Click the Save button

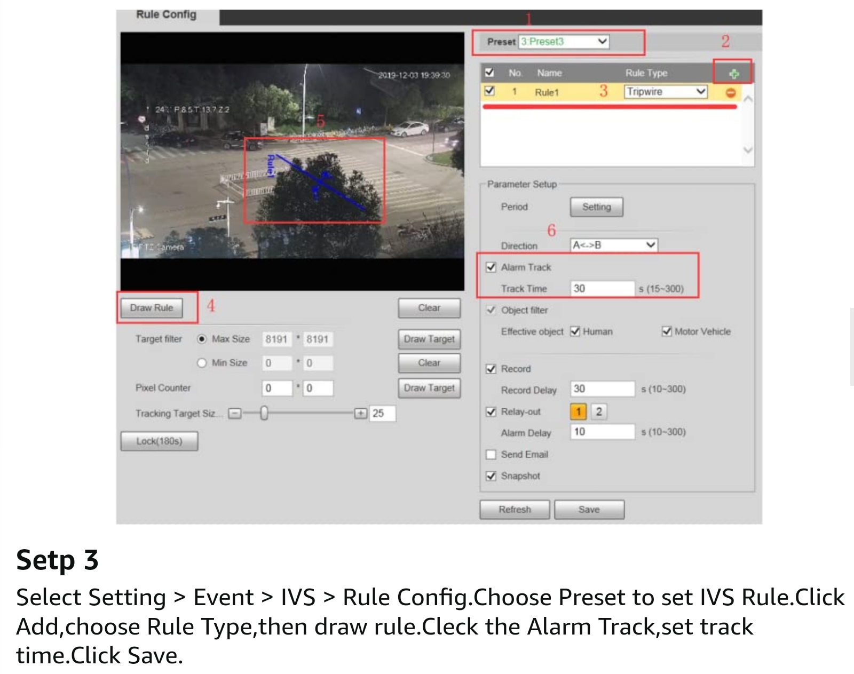pos(589,510)
